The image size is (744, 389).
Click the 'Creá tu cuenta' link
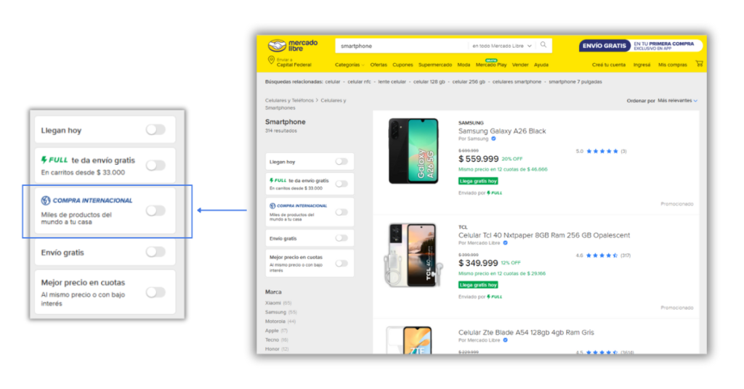click(608, 65)
